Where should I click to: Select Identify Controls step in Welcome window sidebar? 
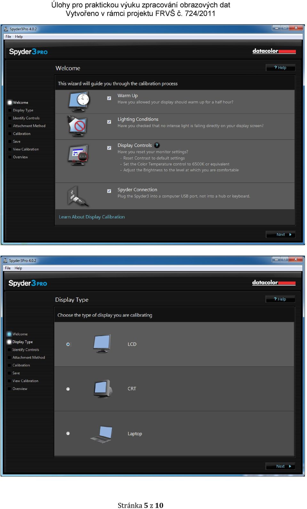24,118
